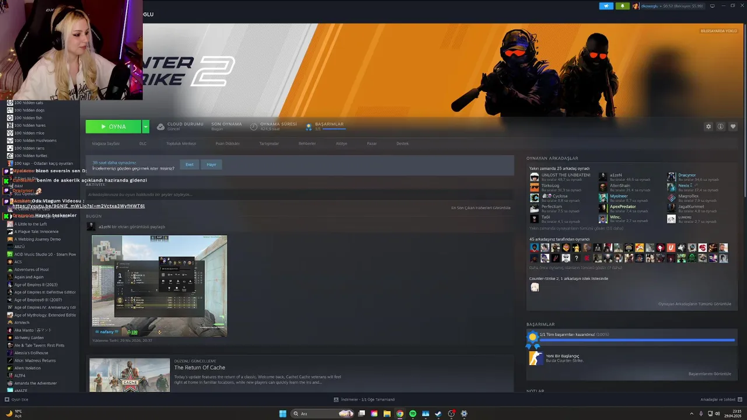Show all previous players (7 daha) link
Image resolution: width=747 pixels, height=420 pixels.
point(575,268)
